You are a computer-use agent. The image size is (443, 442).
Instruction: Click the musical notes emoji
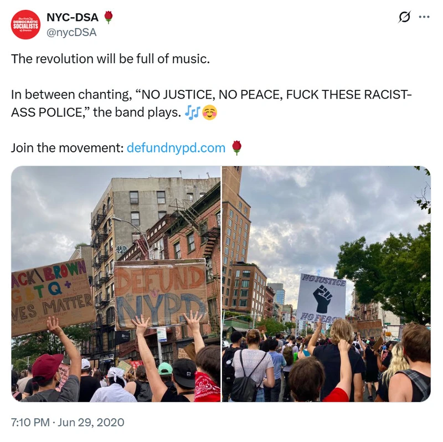coord(192,112)
